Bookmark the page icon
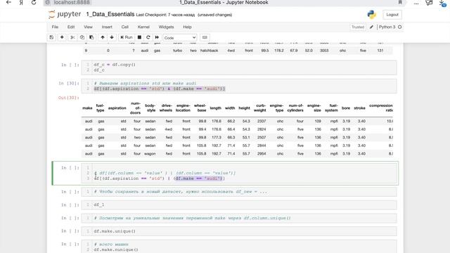This screenshot has width=450, height=253. click(400, 3)
